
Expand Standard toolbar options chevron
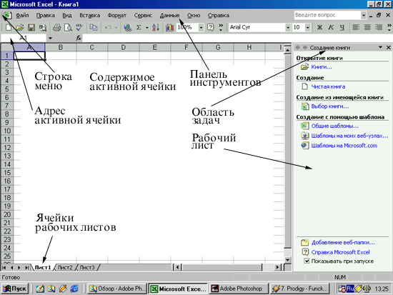221,27
